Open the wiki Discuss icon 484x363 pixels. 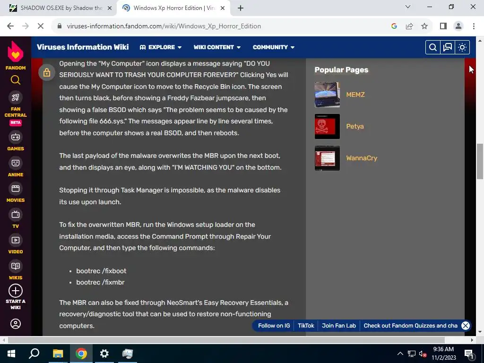(448, 47)
